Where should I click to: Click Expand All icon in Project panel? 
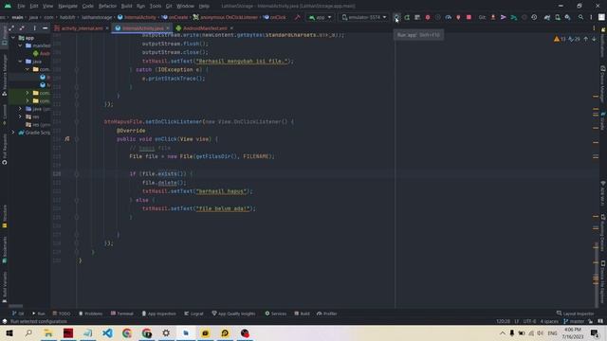11,28
